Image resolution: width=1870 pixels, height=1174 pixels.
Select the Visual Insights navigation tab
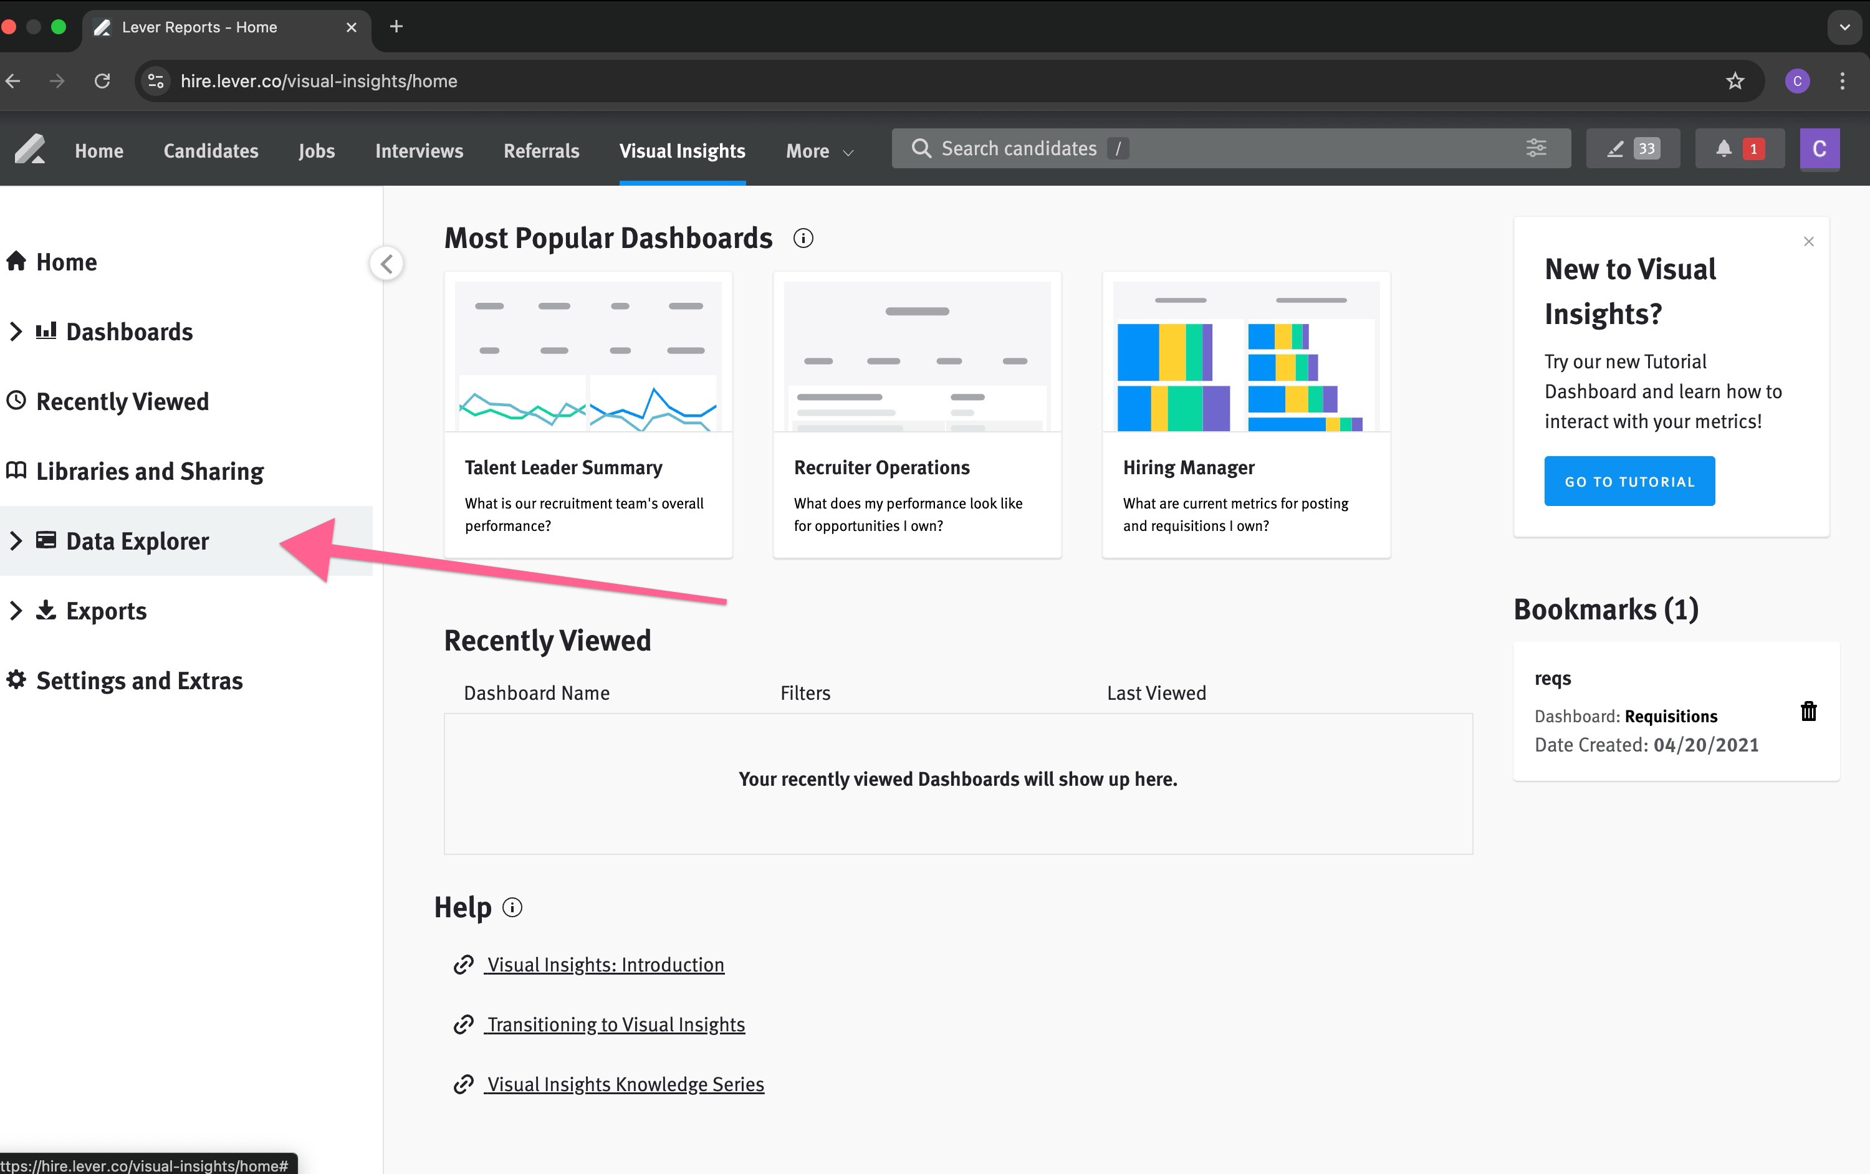click(682, 151)
